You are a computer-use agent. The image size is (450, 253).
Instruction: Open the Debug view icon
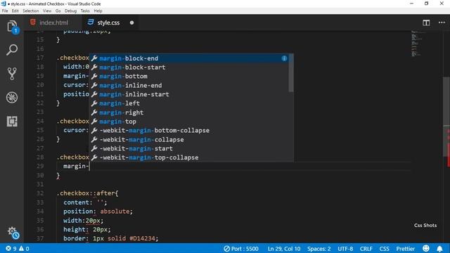12,98
